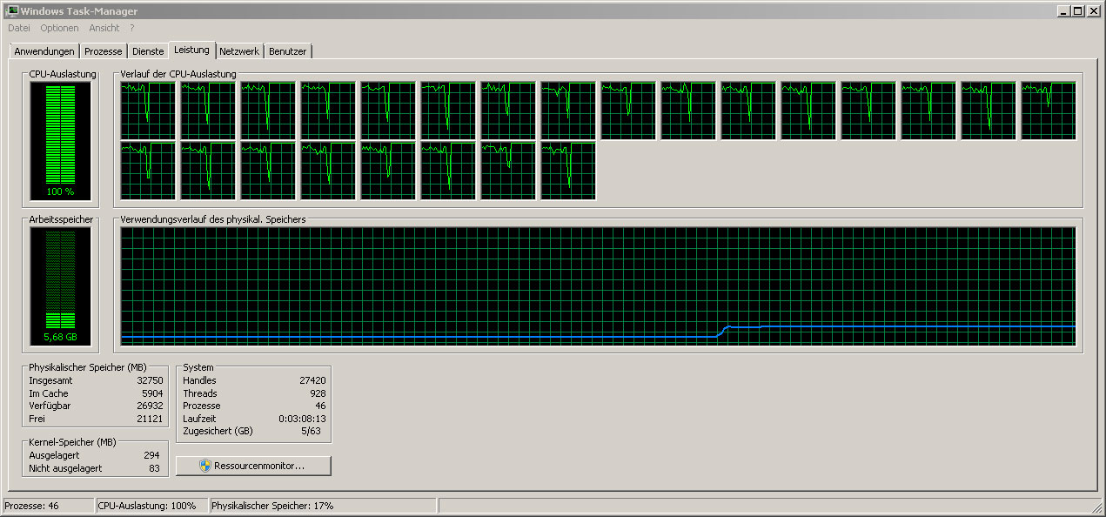Switch to the Dienste tab
This screenshot has height=517, width=1106.
coord(148,51)
